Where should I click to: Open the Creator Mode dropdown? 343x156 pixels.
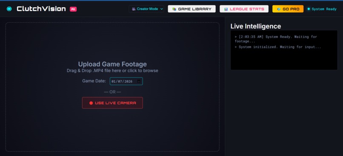[146, 9]
